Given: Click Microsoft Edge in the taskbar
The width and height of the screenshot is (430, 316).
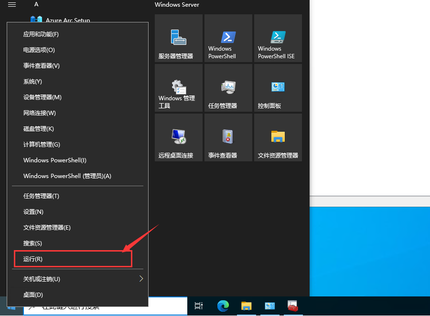Looking at the screenshot, I should click(223, 306).
